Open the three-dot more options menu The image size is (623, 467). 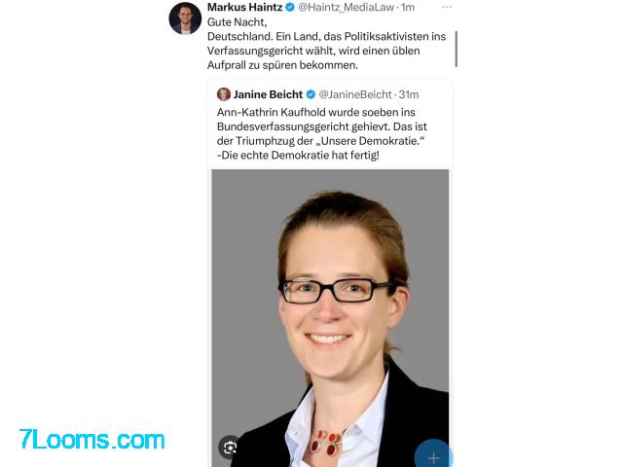pos(447,7)
